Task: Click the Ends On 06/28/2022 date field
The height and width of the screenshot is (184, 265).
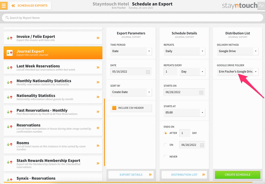Action: tap(192, 145)
